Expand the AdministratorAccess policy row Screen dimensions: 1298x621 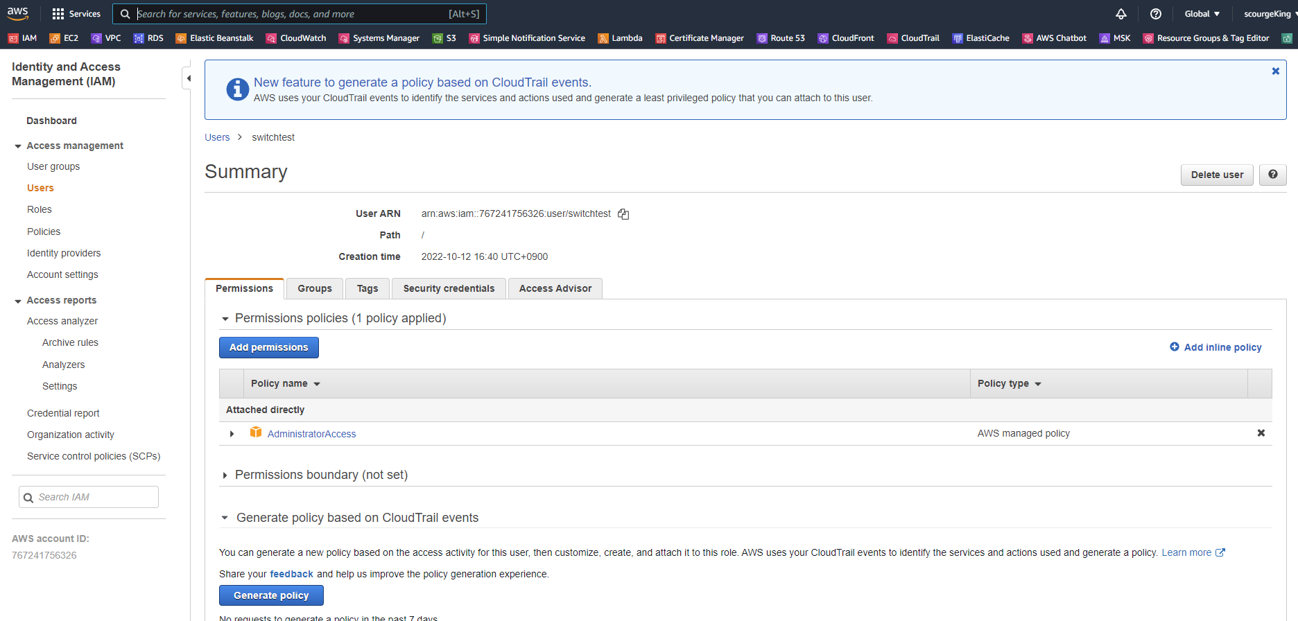pos(232,434)
